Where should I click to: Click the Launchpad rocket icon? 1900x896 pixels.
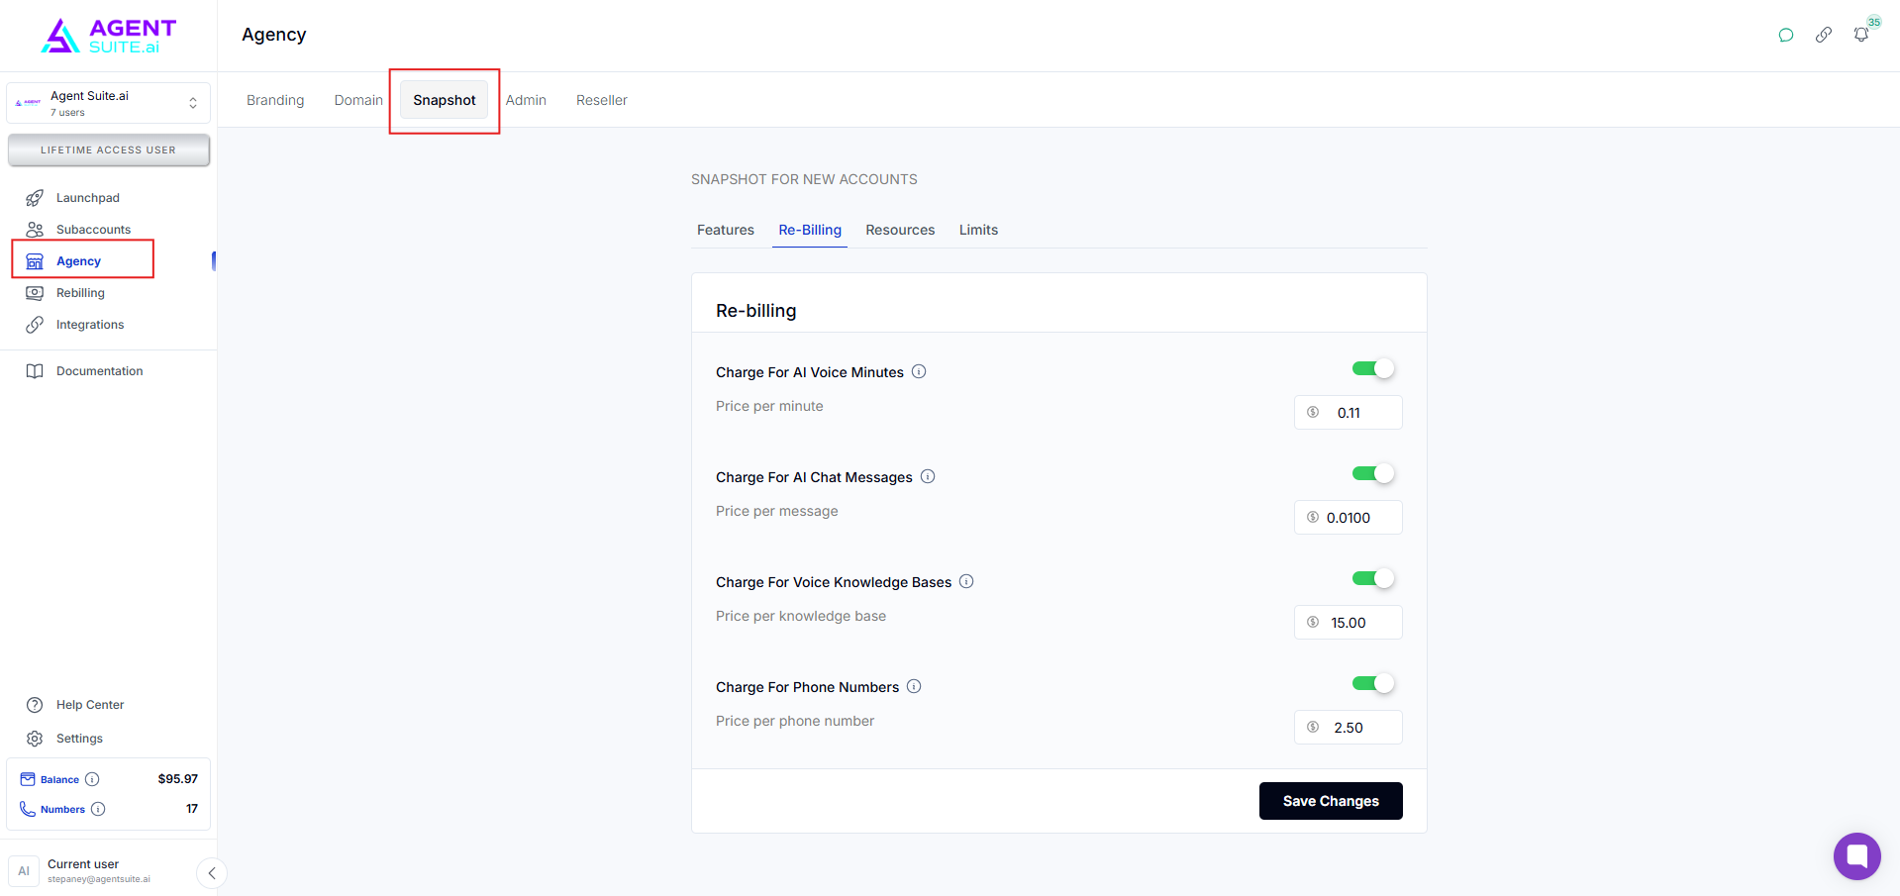35,198
